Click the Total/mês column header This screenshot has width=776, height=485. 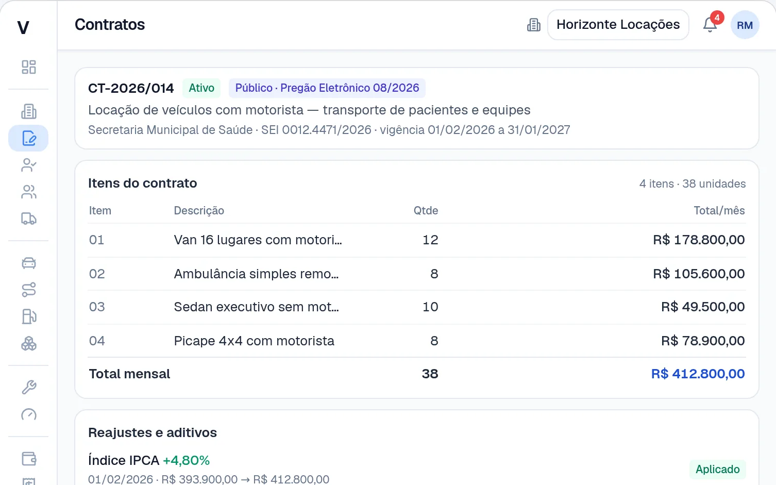(x=719, y=210)
